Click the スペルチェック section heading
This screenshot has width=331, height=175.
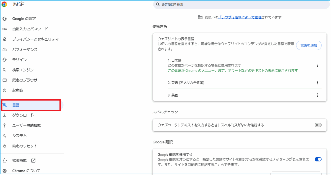[x=165, y=112]
